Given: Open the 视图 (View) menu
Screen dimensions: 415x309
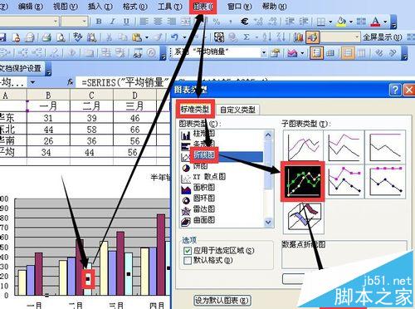Looking at the screenshot, I should (x=66, y=7).
